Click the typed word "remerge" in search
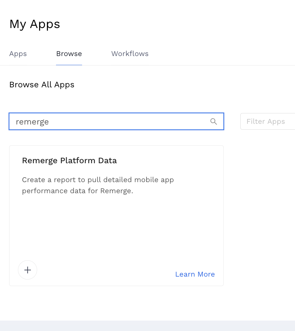This screenshot has height=331, width=295. click(x=32, y=122)
